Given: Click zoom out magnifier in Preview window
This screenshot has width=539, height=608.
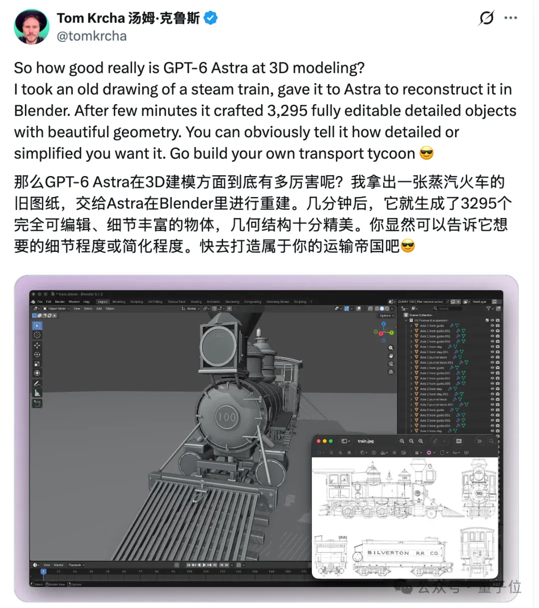Looking at the screenshot, I should (402, 441).
